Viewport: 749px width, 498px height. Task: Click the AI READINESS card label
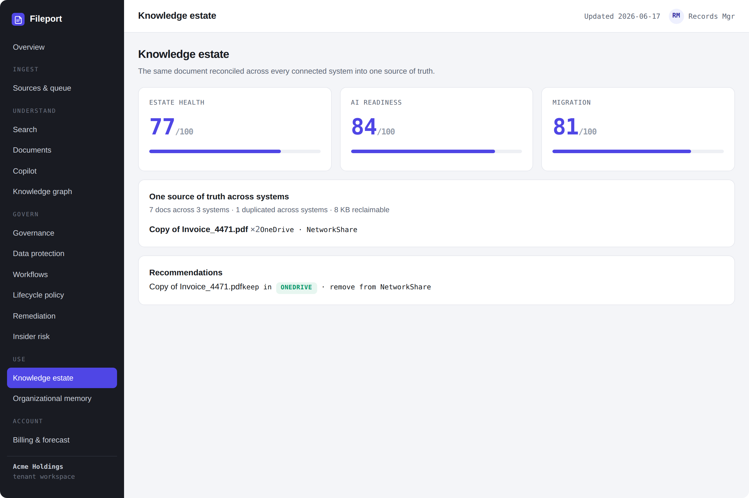377,102
